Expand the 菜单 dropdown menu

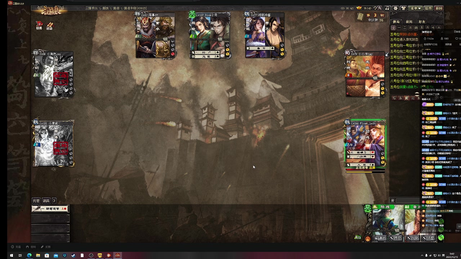tap(416, 8)
